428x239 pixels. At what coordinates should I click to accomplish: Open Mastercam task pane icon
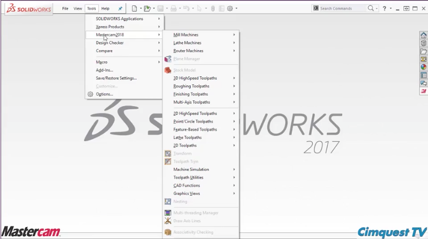[423, 91]
